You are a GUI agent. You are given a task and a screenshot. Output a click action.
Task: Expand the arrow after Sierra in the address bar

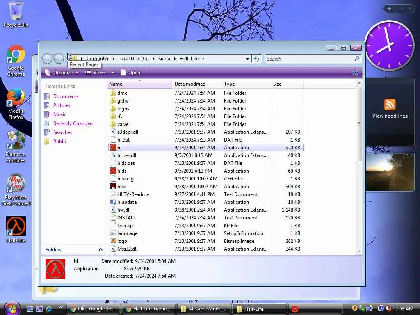[175, 59]
